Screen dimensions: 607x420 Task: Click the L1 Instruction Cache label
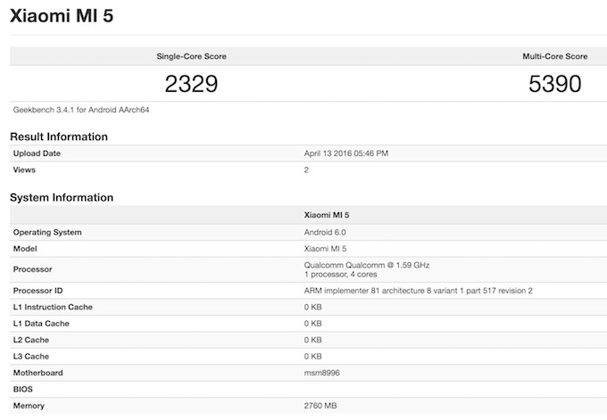(53, 307)
